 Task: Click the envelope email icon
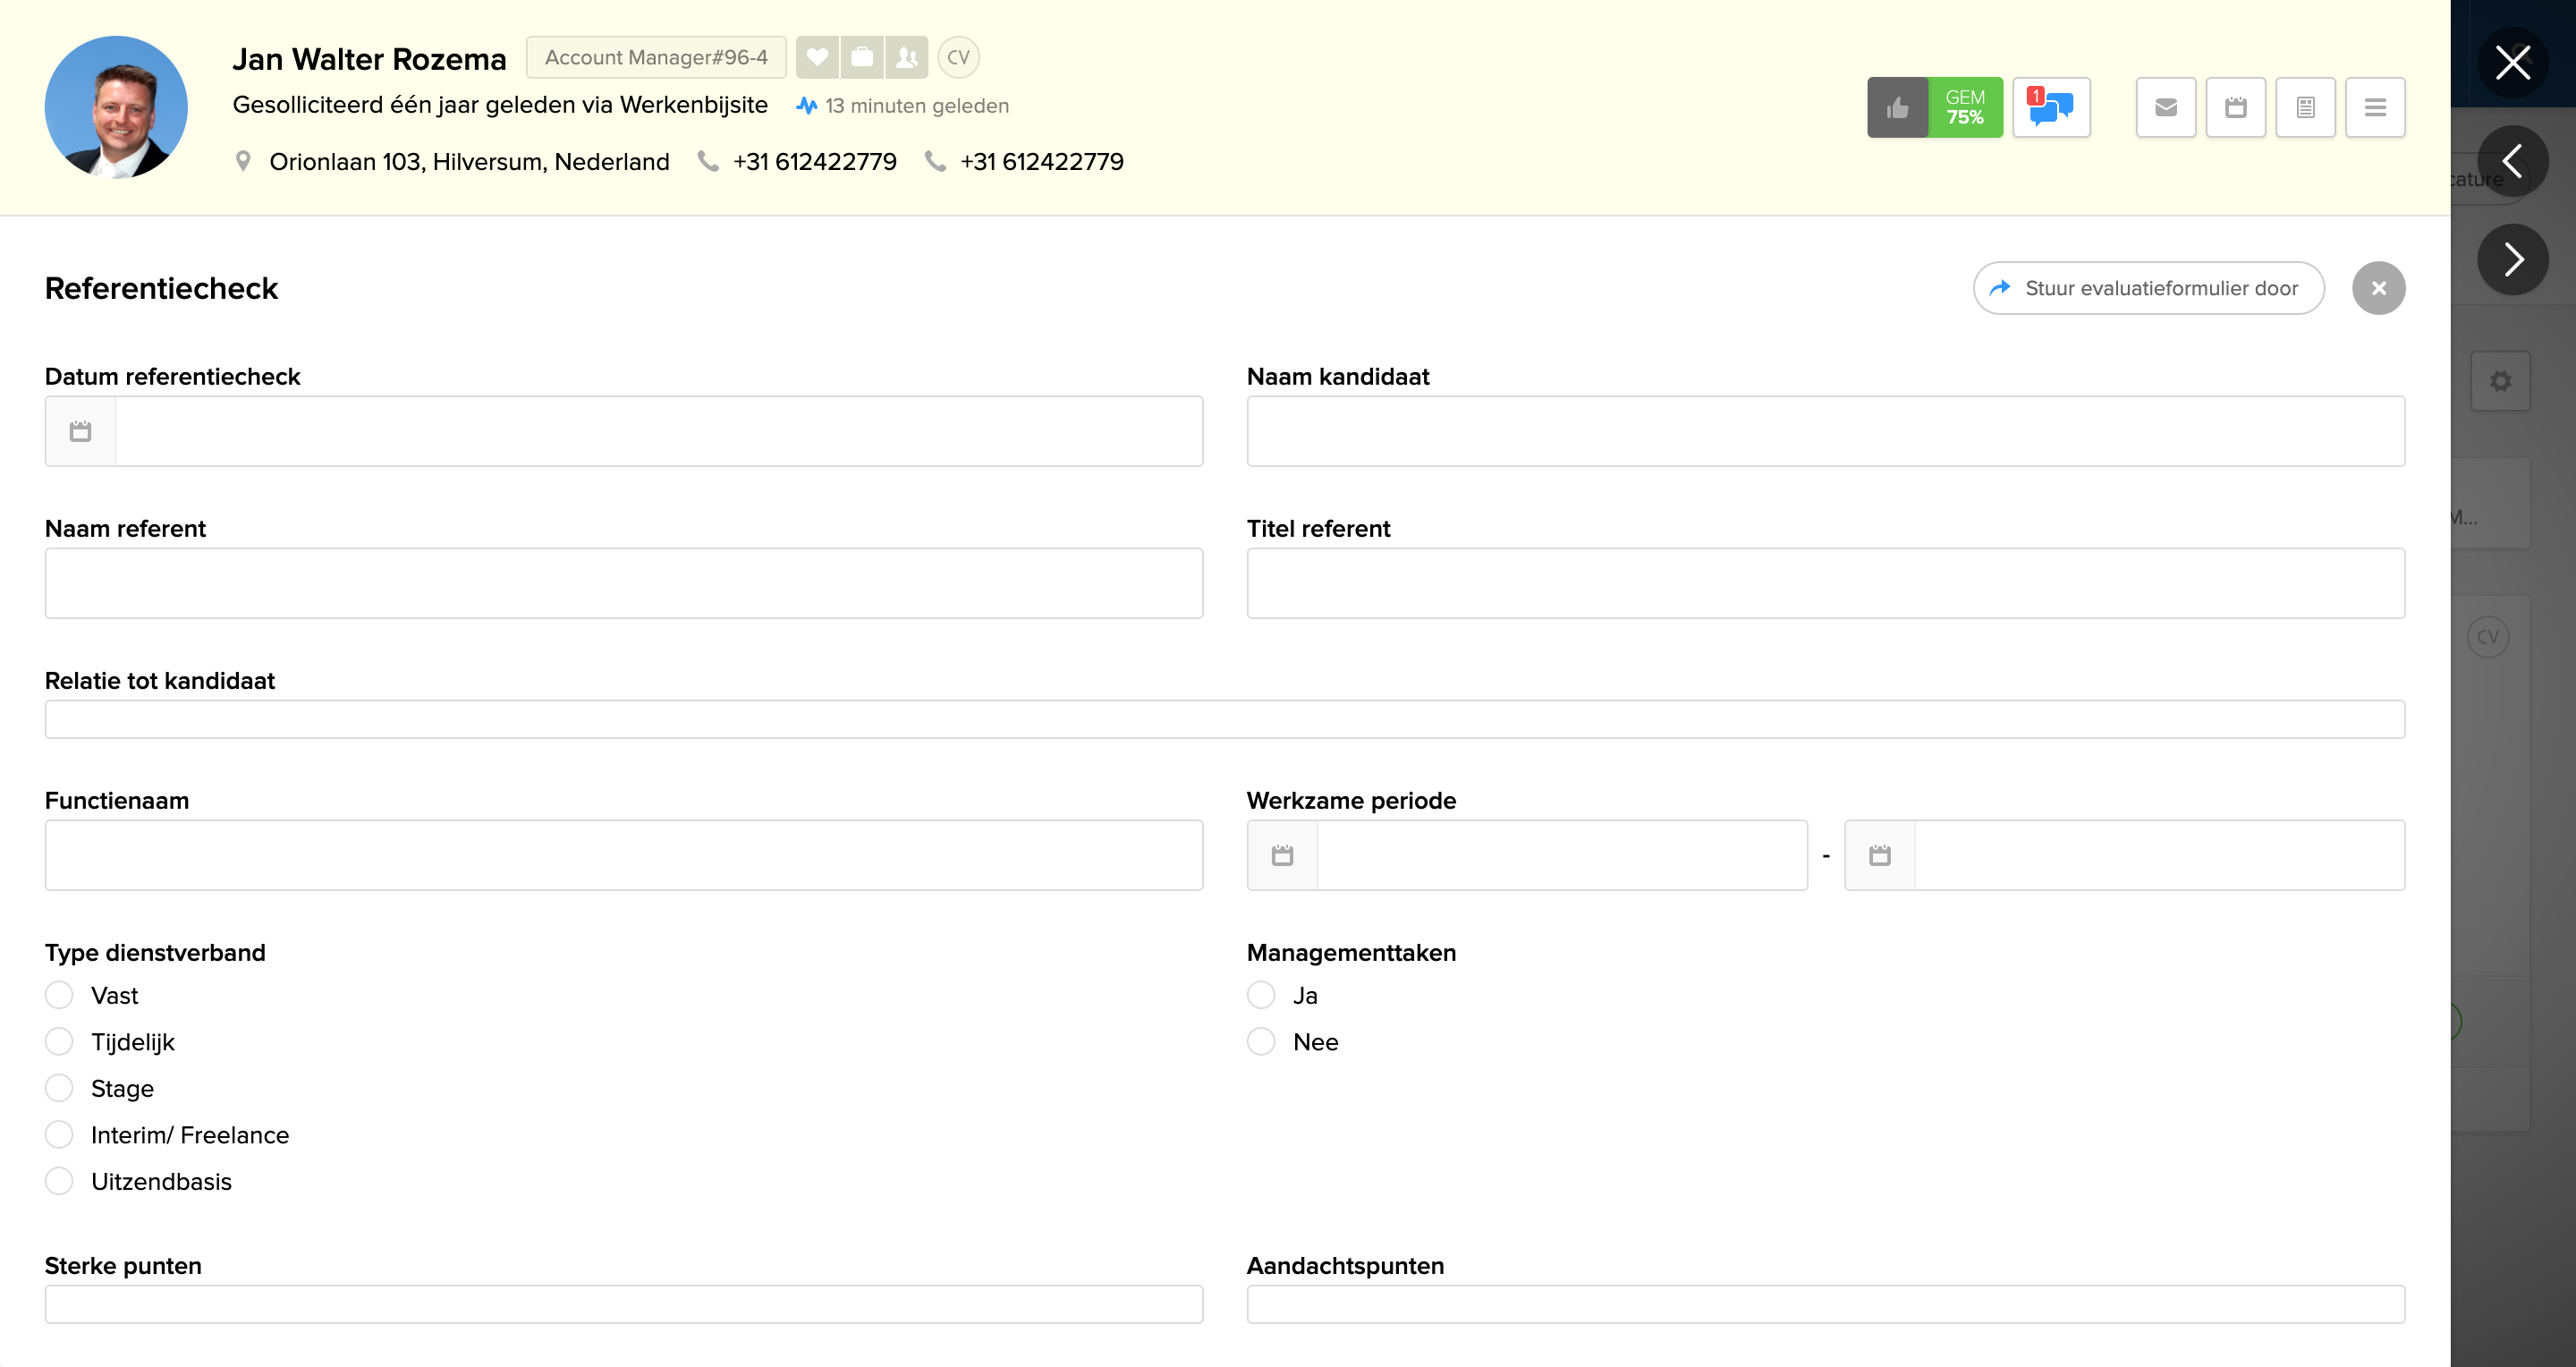tap(2166, 107)
